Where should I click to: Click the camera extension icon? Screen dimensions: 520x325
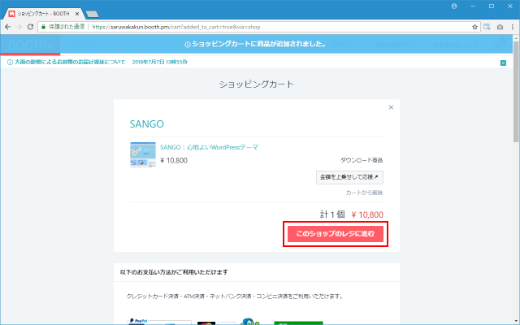500,27
